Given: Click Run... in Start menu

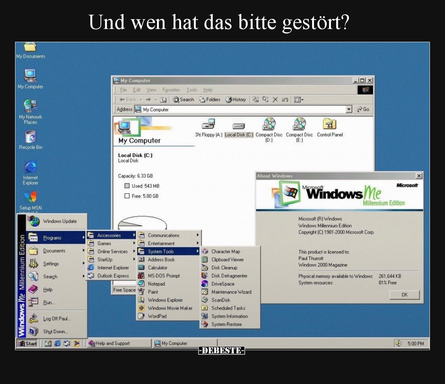Looking at the screenshot, I should (x=56, y=303).
